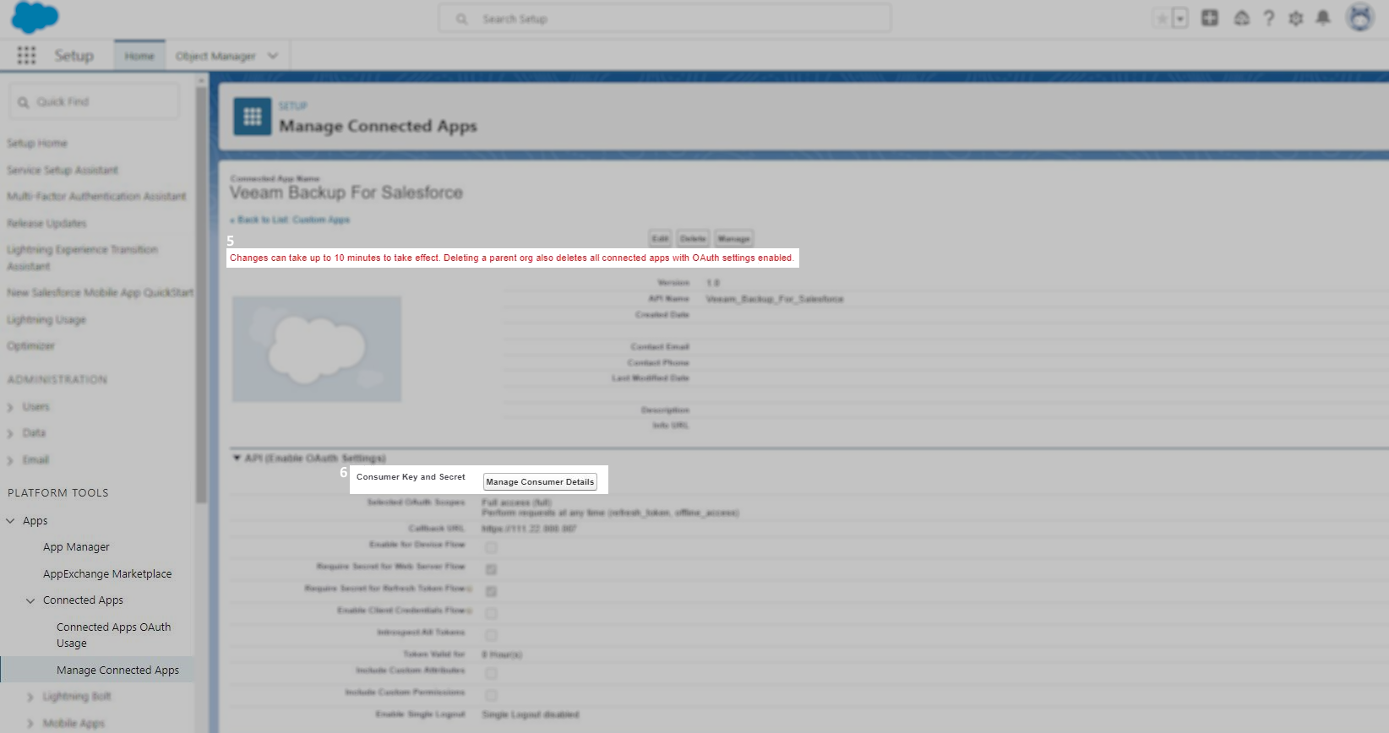Click the Manage Connected Apps page icon
This screenshot has width=1389, height=733.
click(253, 117)
